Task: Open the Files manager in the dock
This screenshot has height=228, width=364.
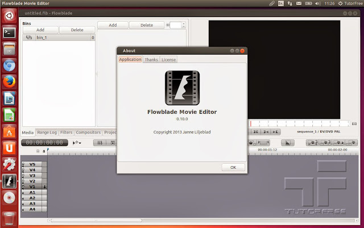Action: pyautogui.click(x=9, y=49)
